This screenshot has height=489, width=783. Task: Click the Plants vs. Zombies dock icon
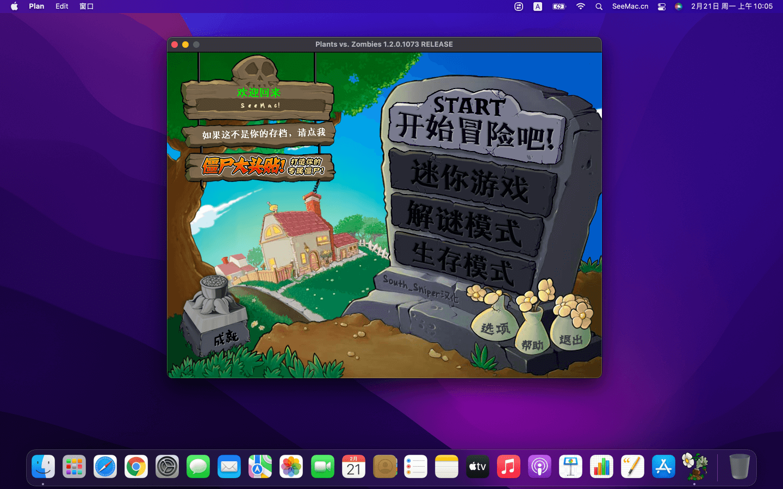pyautogui.click(x=694, y=467)
